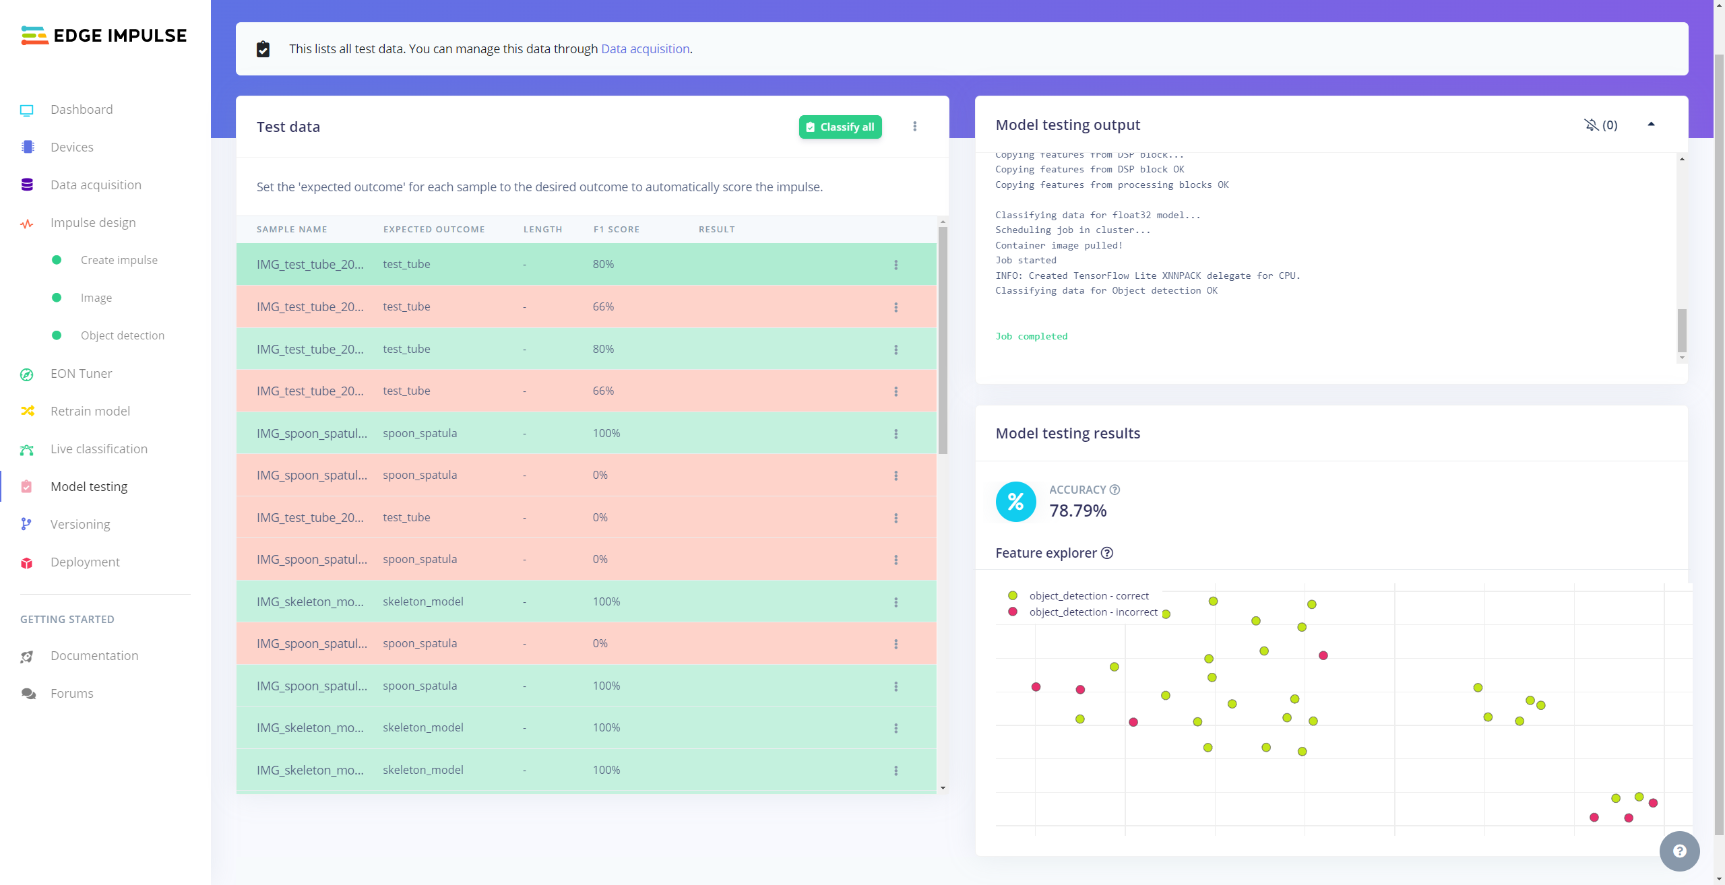This screenshot has width=1725, height=885.
Task: Click the Retrain model icon
Action: tap(27, 409)
